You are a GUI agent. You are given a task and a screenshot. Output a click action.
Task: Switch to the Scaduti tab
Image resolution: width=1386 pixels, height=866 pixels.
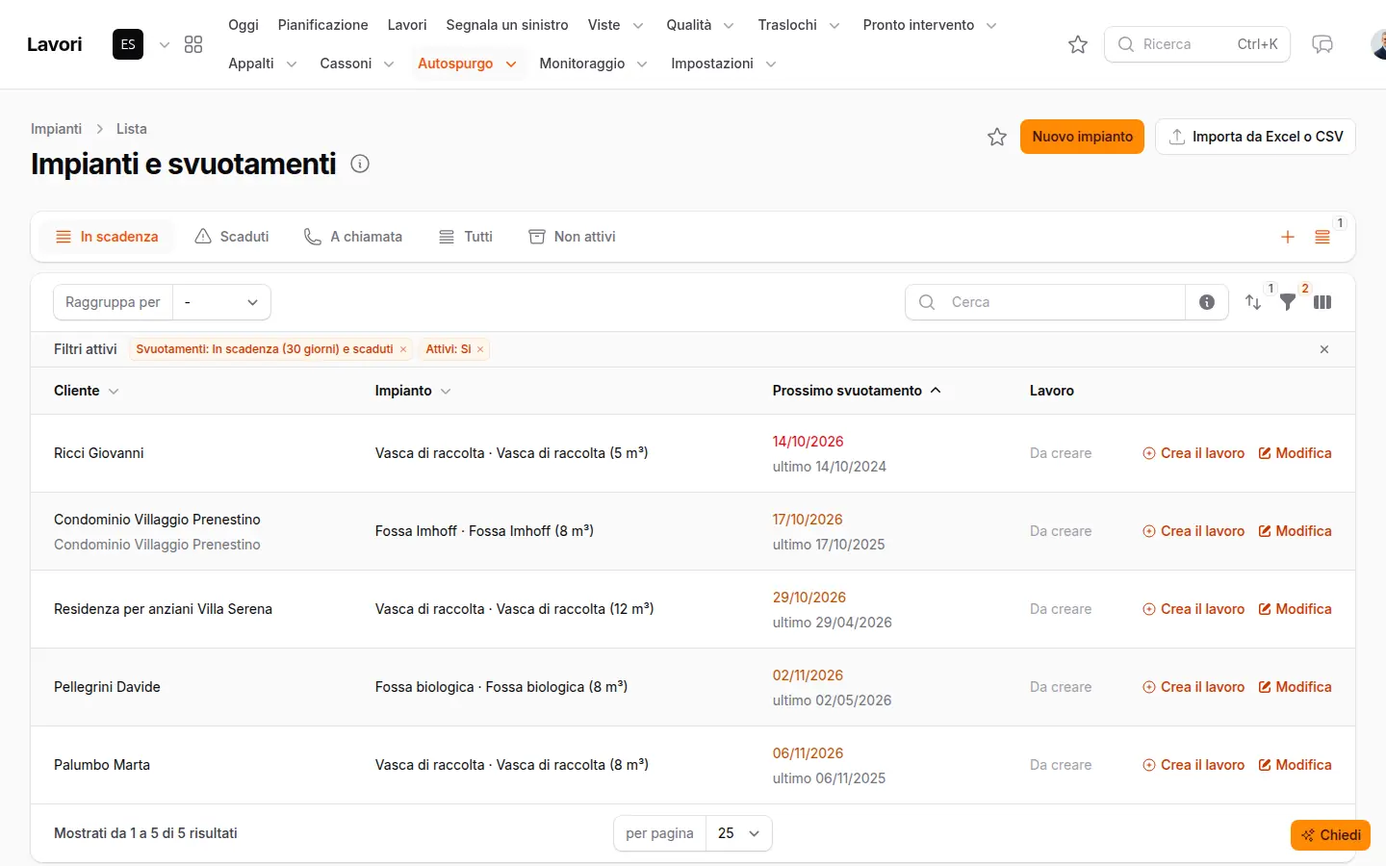[x=232, y=237]
